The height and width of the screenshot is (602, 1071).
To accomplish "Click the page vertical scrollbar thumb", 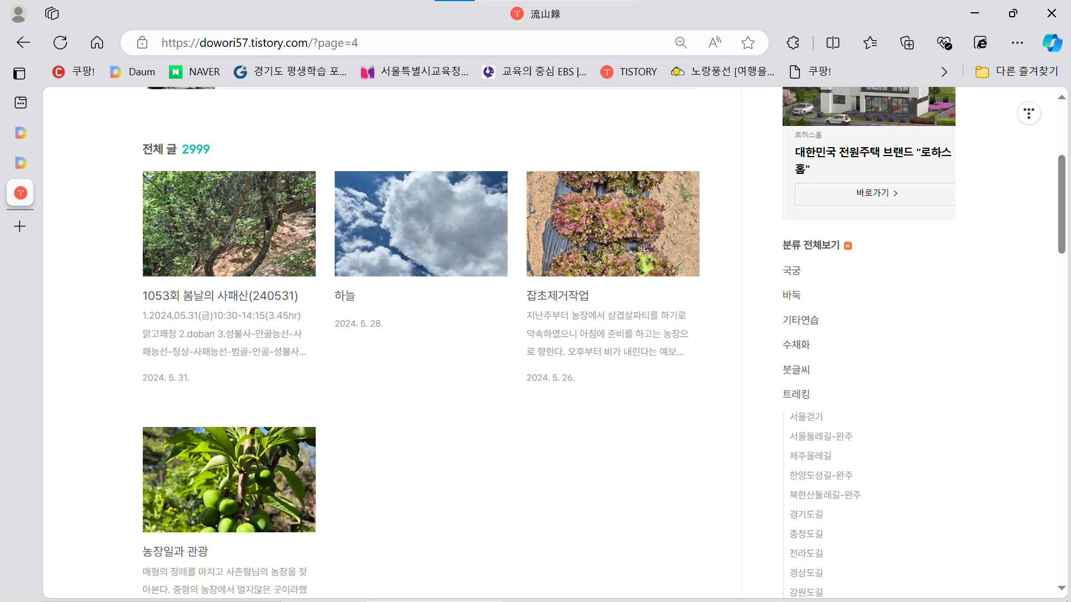I will point(1061,205).
